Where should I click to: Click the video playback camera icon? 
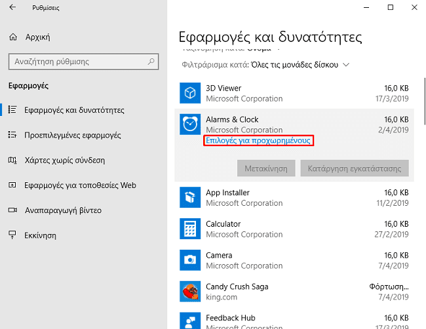[12, 210]
